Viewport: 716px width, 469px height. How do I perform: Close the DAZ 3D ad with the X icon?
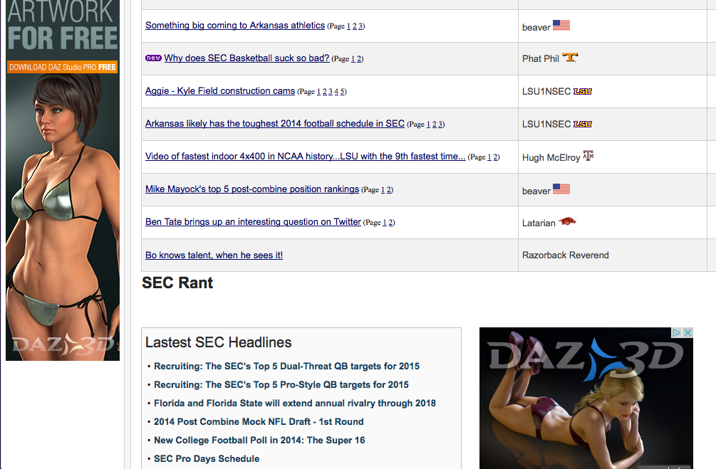pos(688,332)
